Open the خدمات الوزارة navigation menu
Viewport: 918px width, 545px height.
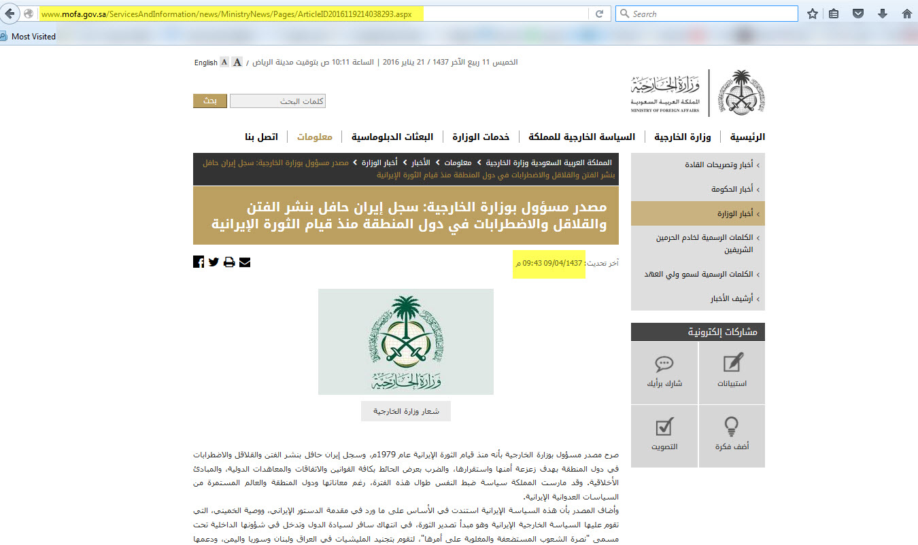click(481, 137)
